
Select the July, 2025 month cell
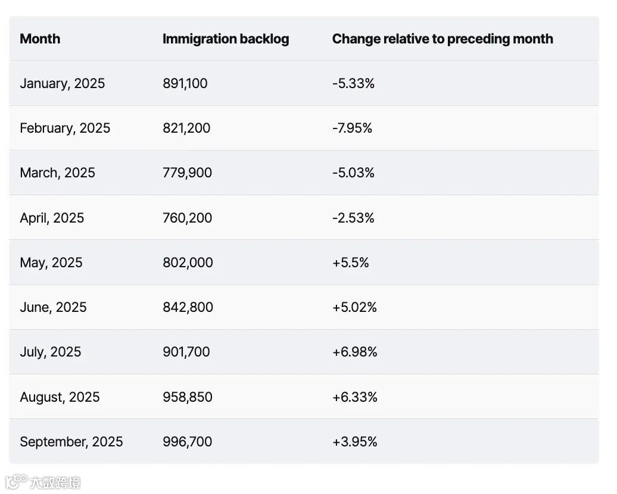tap(51, 352)
